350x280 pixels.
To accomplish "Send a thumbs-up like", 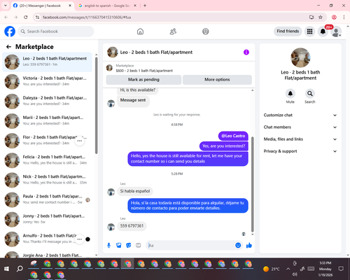I will point(249,245).
